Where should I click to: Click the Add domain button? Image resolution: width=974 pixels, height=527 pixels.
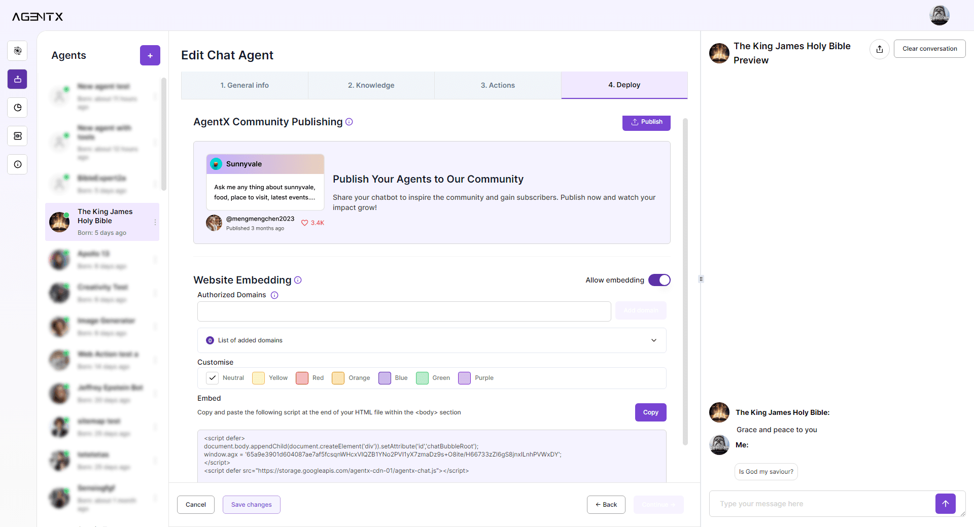pyautogui.click(x=641, y=310)
